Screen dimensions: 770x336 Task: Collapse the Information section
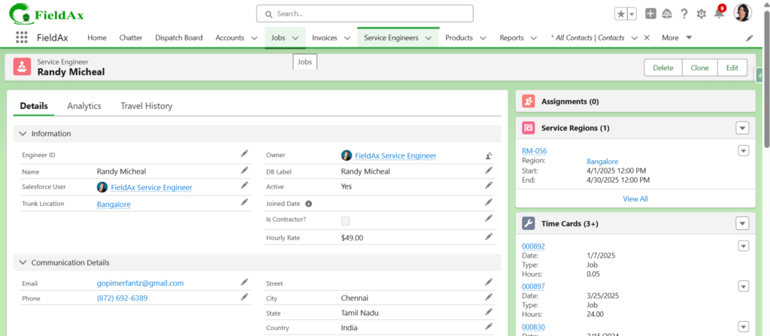(x=23, y=134)
